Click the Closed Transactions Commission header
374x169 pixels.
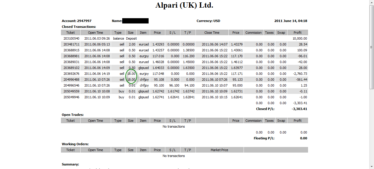click(254, 33)
